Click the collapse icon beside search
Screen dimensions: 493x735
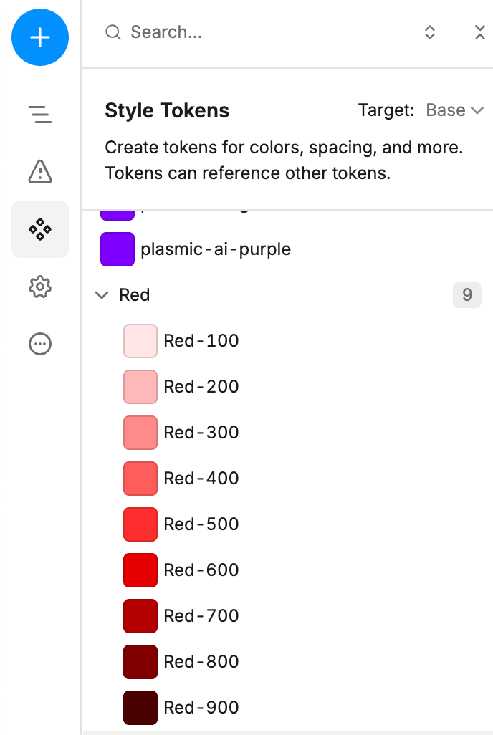click(x=480, y=32)
